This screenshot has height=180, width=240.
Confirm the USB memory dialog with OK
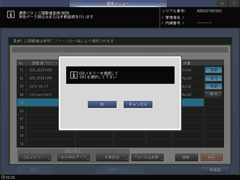[102, 104]
